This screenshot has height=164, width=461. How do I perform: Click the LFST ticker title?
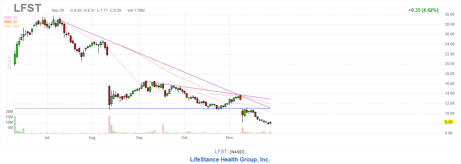click(28, 8)
